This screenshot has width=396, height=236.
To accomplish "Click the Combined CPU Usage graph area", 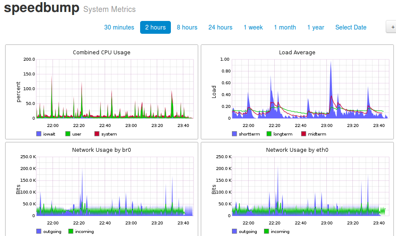I will pos(115,88).
